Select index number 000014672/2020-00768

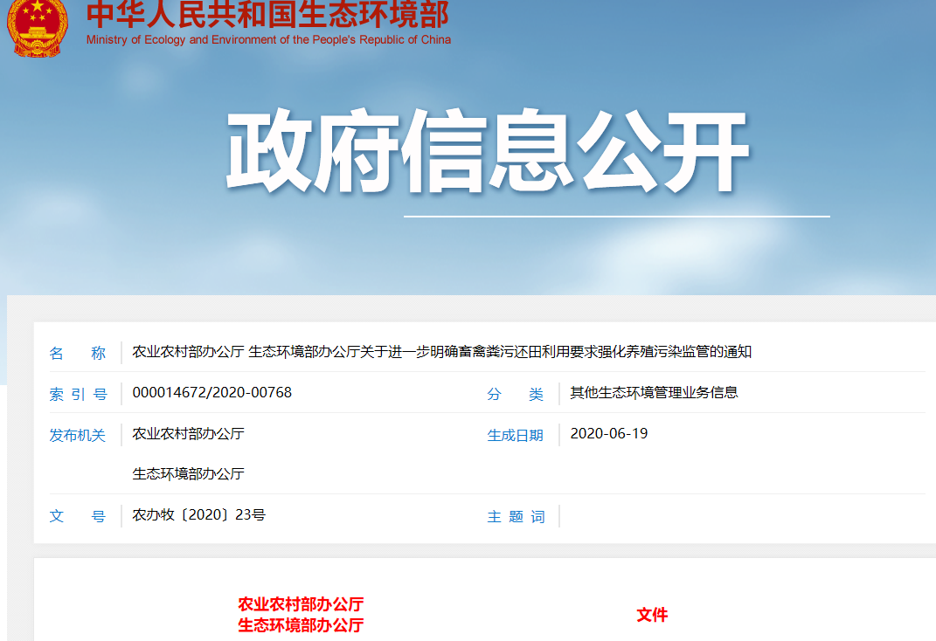(x=211, y=392)
